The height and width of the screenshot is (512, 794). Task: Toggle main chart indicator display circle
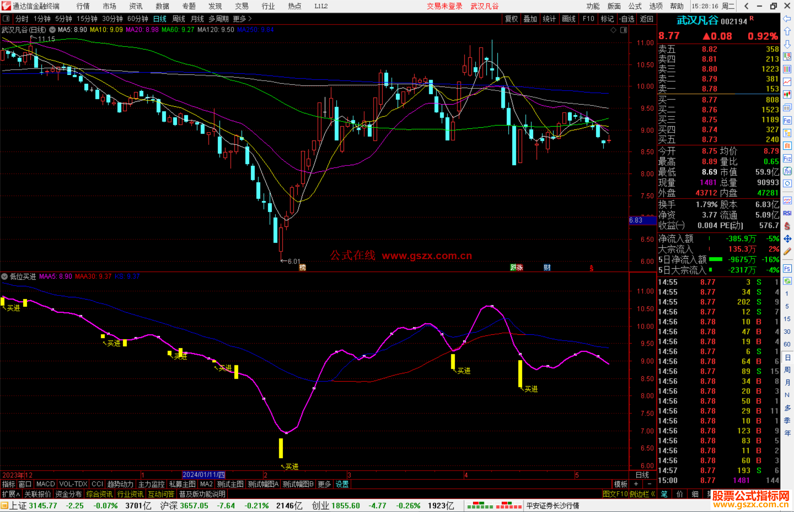click(x=53, y=30)
